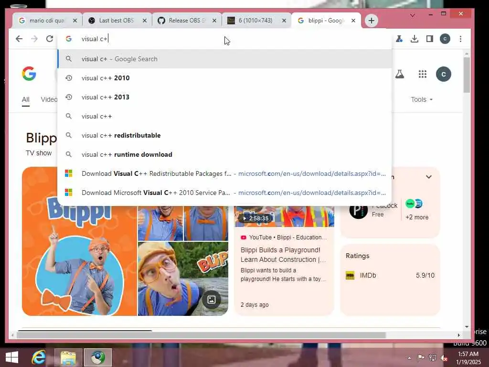Launch Internet Explorer from taskbar
This screenshot has width=489, height=367.
point(39,357)
